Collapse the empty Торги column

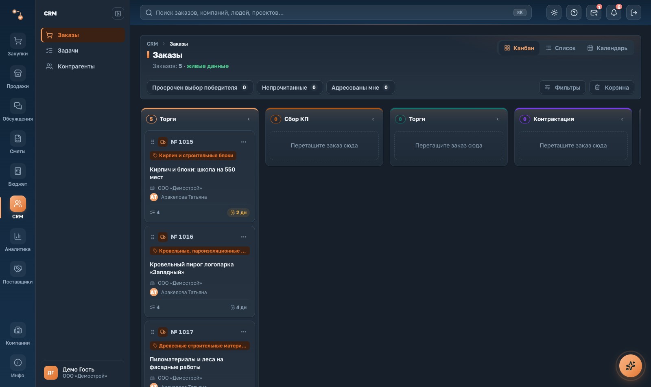498,119
